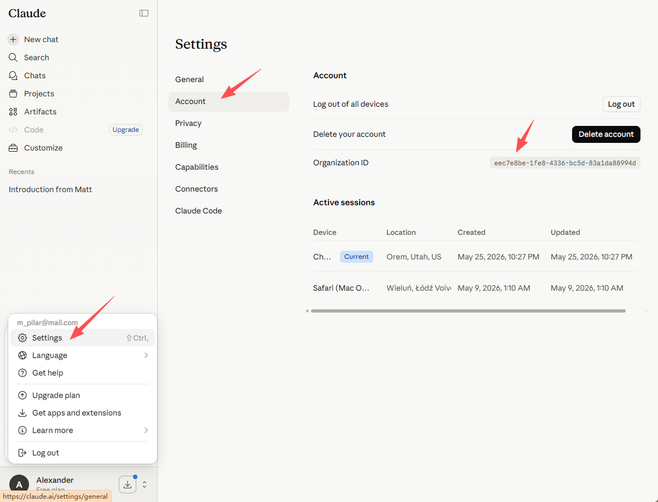Click the Log out of all devices button

[621, 104]
